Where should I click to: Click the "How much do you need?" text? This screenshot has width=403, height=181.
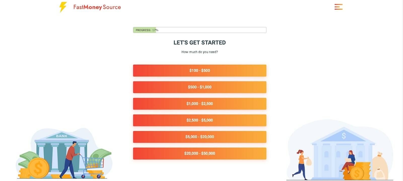(199, 52)
